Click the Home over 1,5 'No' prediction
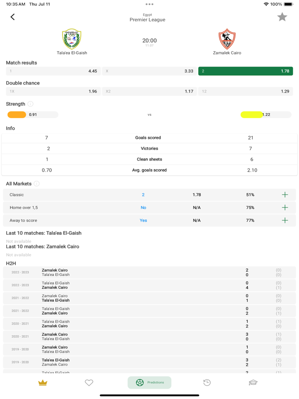This screenshot has width=299, height=399. click(x=143, y=207)
